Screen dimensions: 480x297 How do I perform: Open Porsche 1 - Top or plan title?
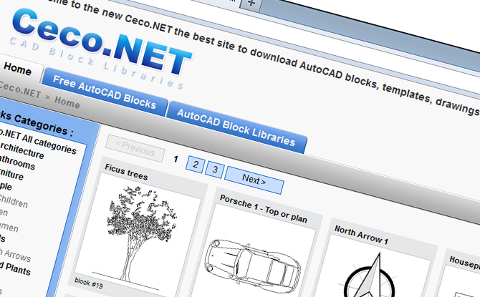(263, 208)
